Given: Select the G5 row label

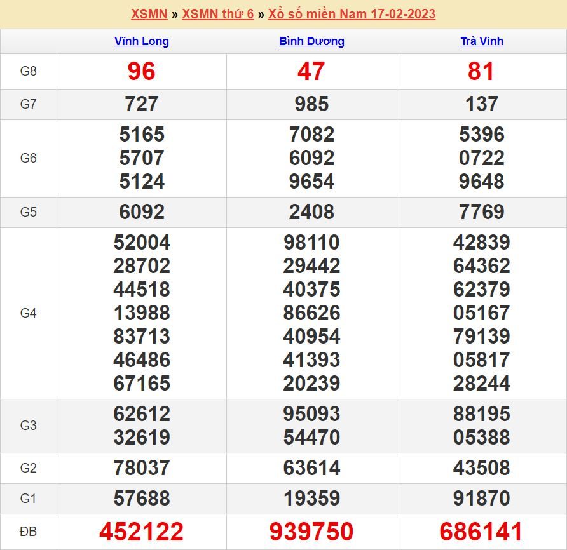Looking at the screenshot, I should tap(28, 211).
